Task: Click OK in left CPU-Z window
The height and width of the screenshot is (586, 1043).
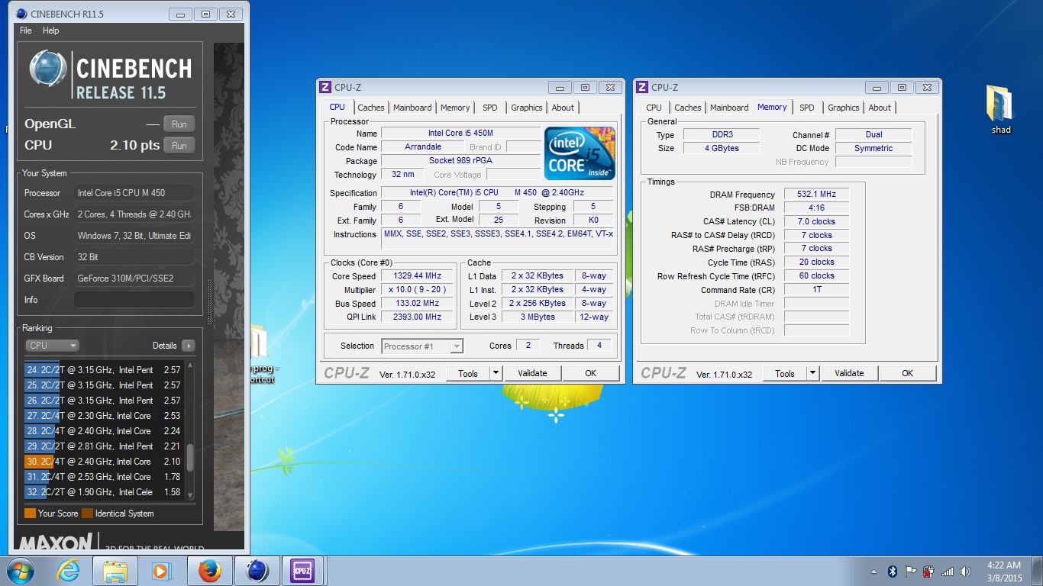Action: [x=590, y=373]
